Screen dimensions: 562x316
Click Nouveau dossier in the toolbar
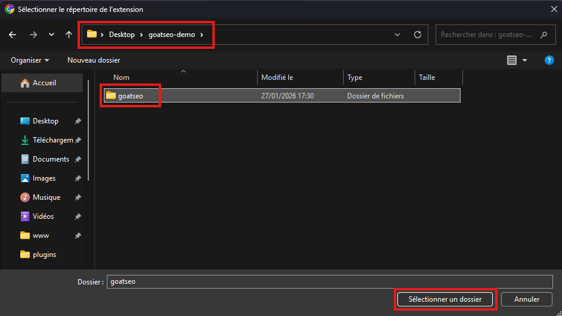(94, 60)
